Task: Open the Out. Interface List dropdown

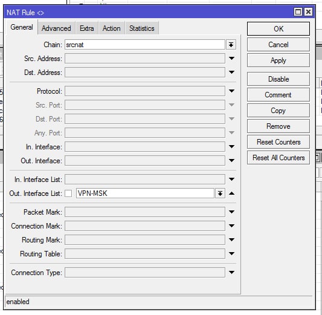Action: (x=220, y=193)
